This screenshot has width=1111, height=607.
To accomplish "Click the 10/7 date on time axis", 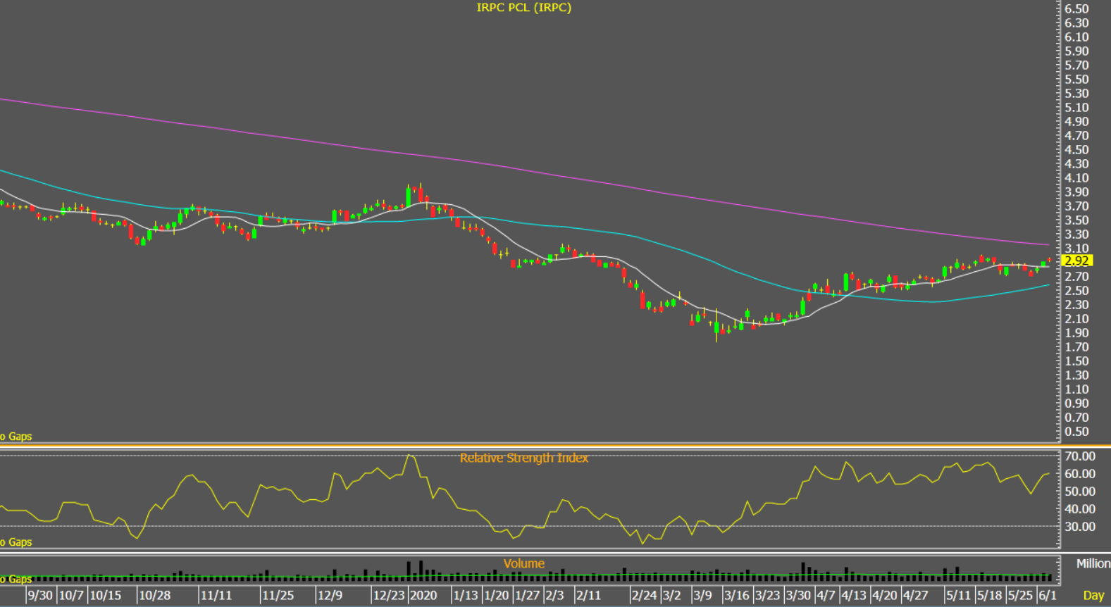I will coord(71,596).
